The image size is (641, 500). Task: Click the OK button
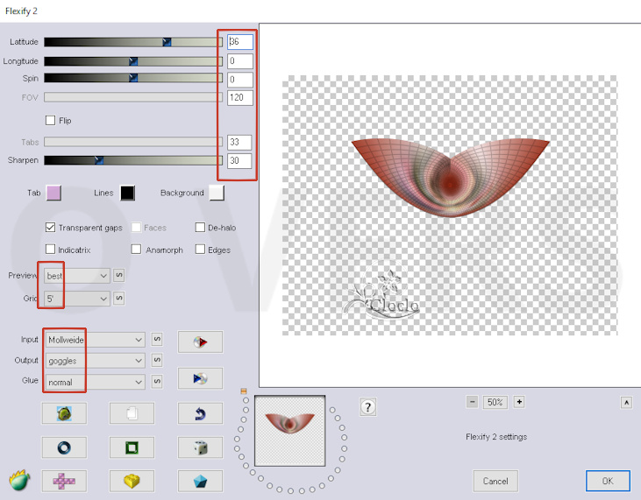click(607, 481)
